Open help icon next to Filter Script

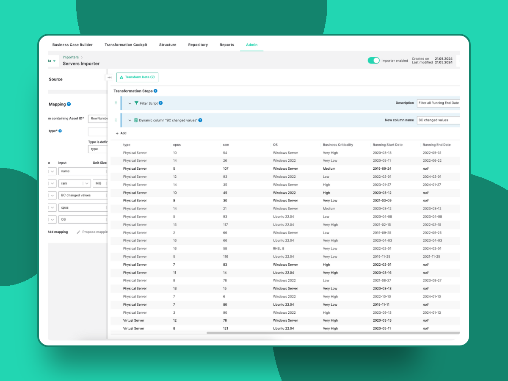pos(160,103)
